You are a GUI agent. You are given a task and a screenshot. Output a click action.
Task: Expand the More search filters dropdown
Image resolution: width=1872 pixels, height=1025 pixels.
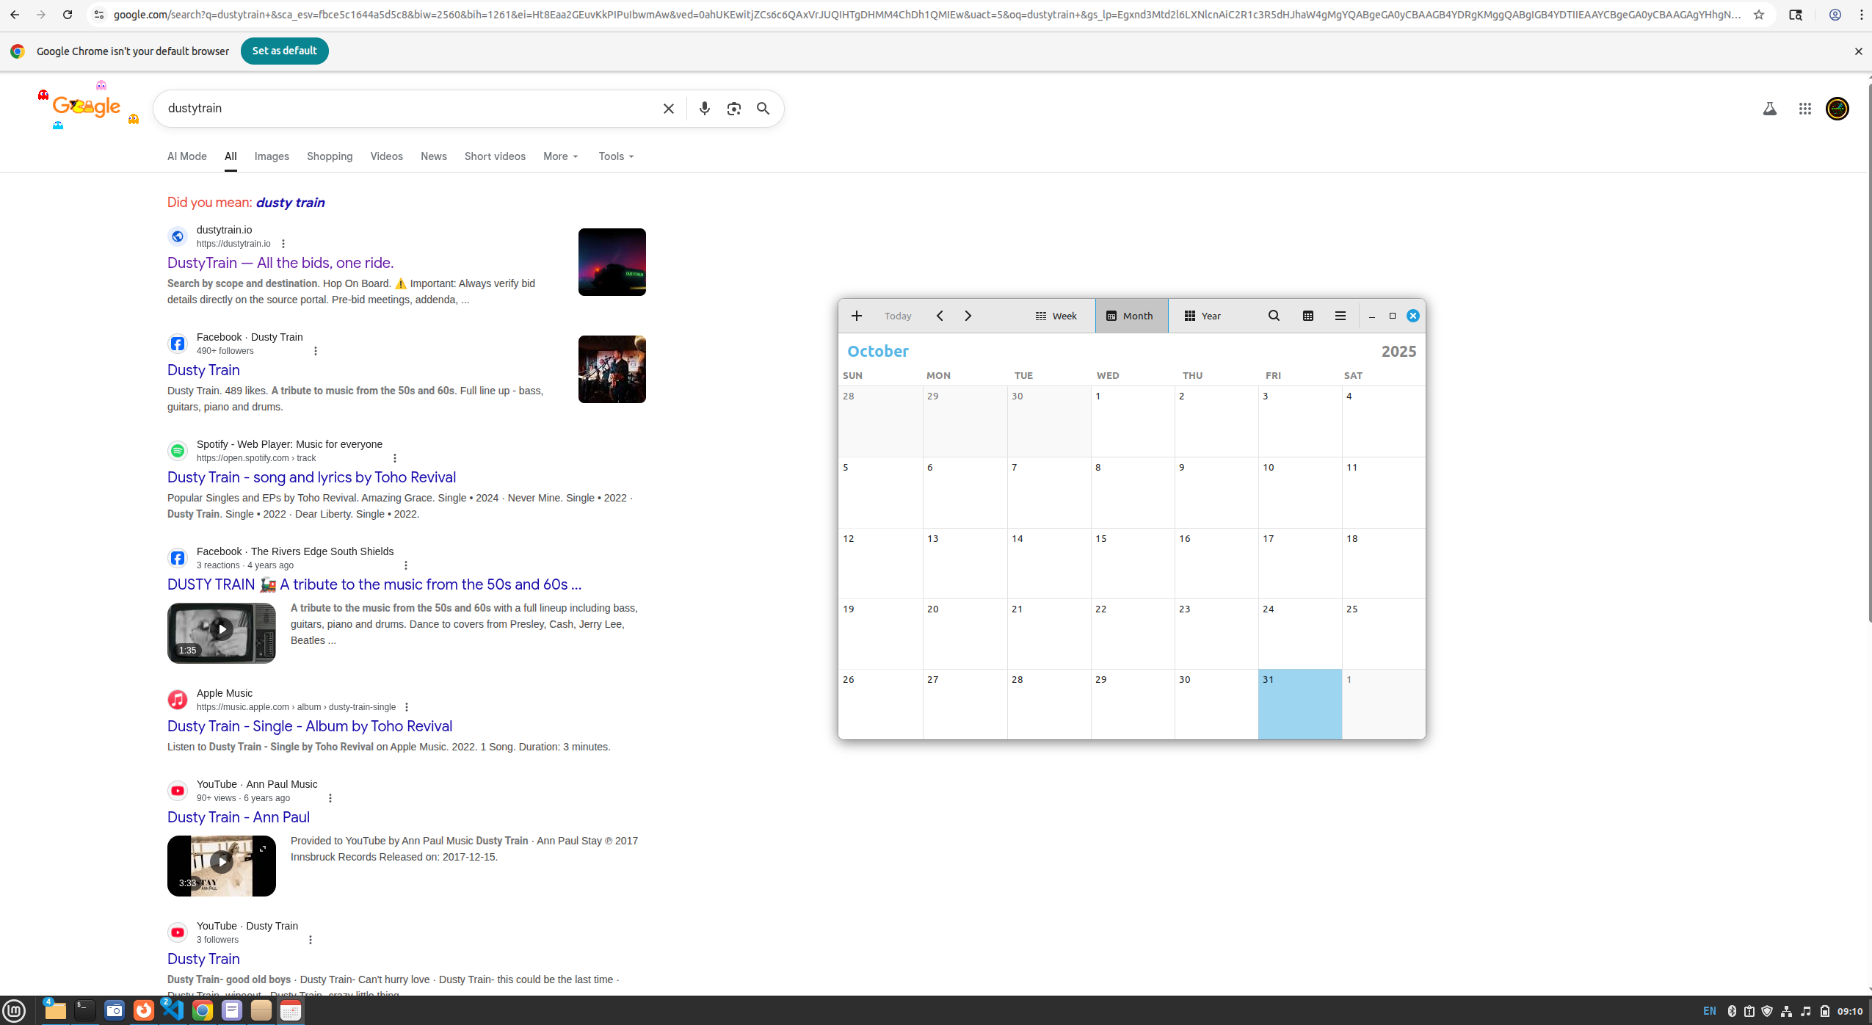561,156
